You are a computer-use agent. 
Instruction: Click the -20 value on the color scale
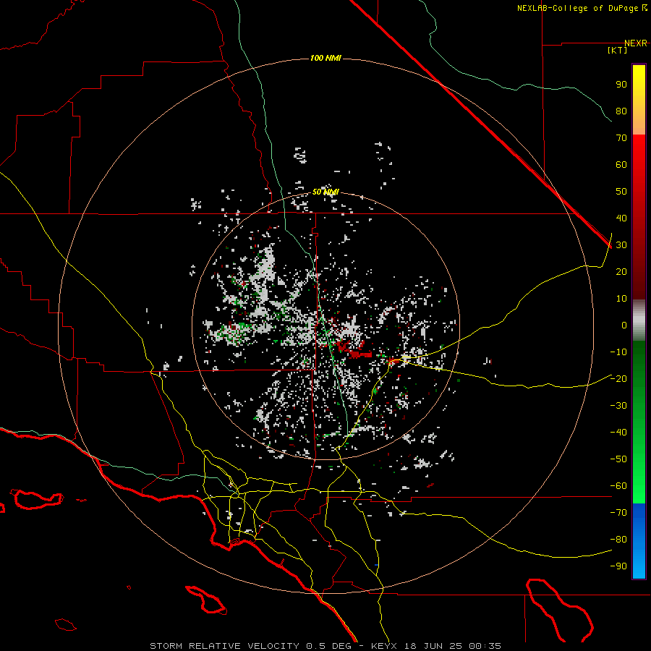618,379
